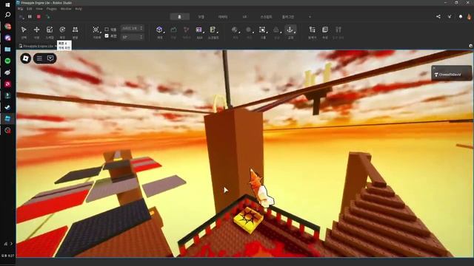Pause the running playtest
Image resolution: width=474 pixels, height=266 pixels.
click(30, 16)
